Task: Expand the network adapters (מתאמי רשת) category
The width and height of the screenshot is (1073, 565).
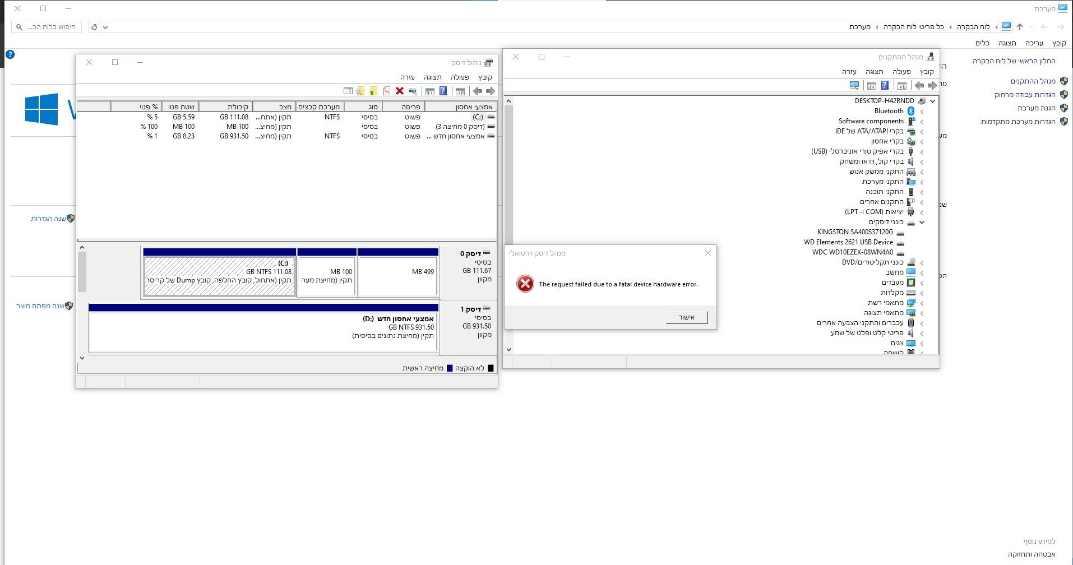Action: [x=922, y=303]
